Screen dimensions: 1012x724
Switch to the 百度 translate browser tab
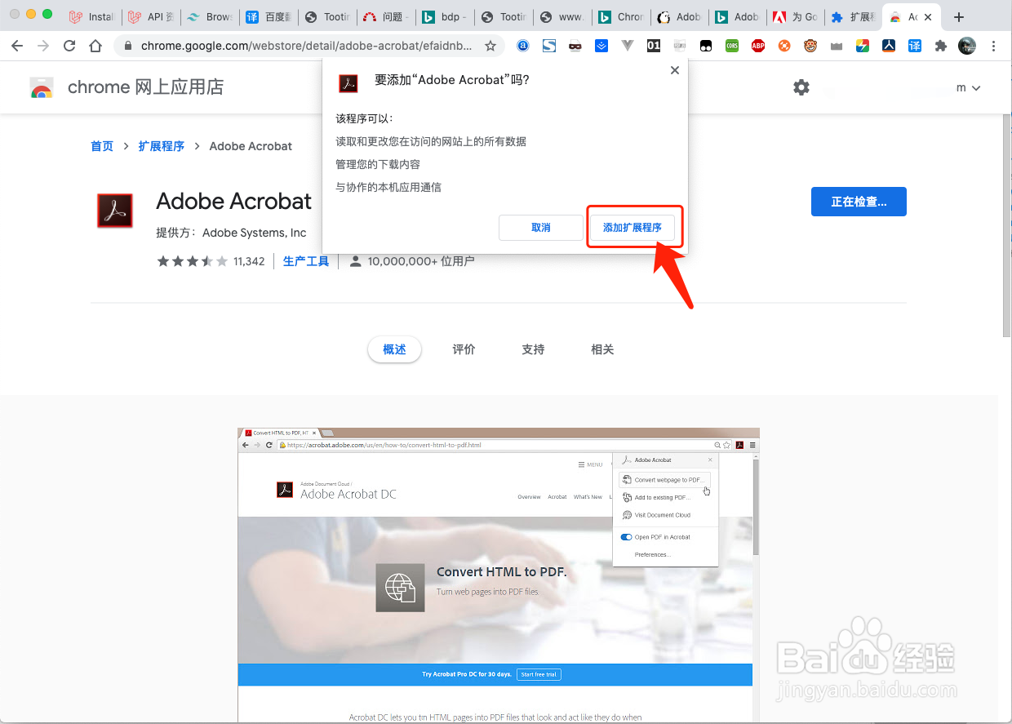(x=269, y=17)
